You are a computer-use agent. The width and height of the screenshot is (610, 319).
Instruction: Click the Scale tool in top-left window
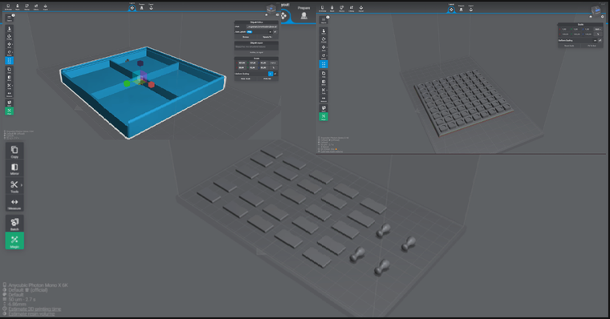(10, 61)
